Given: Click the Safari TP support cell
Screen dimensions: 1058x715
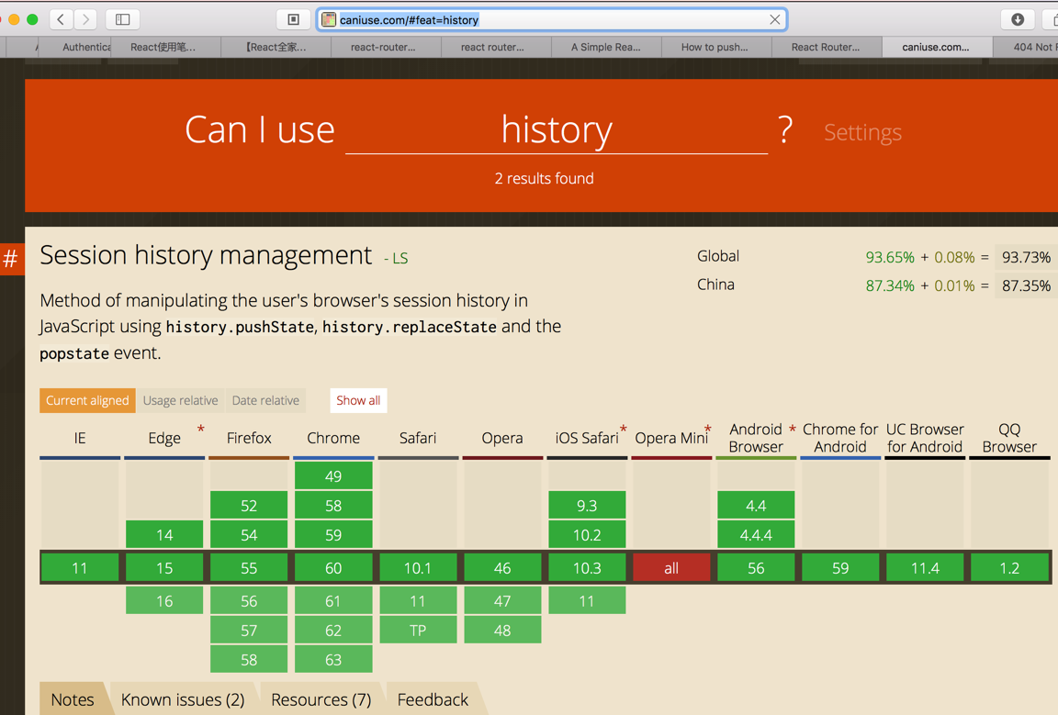Looking at the screenshot, I should coord(418,630).
